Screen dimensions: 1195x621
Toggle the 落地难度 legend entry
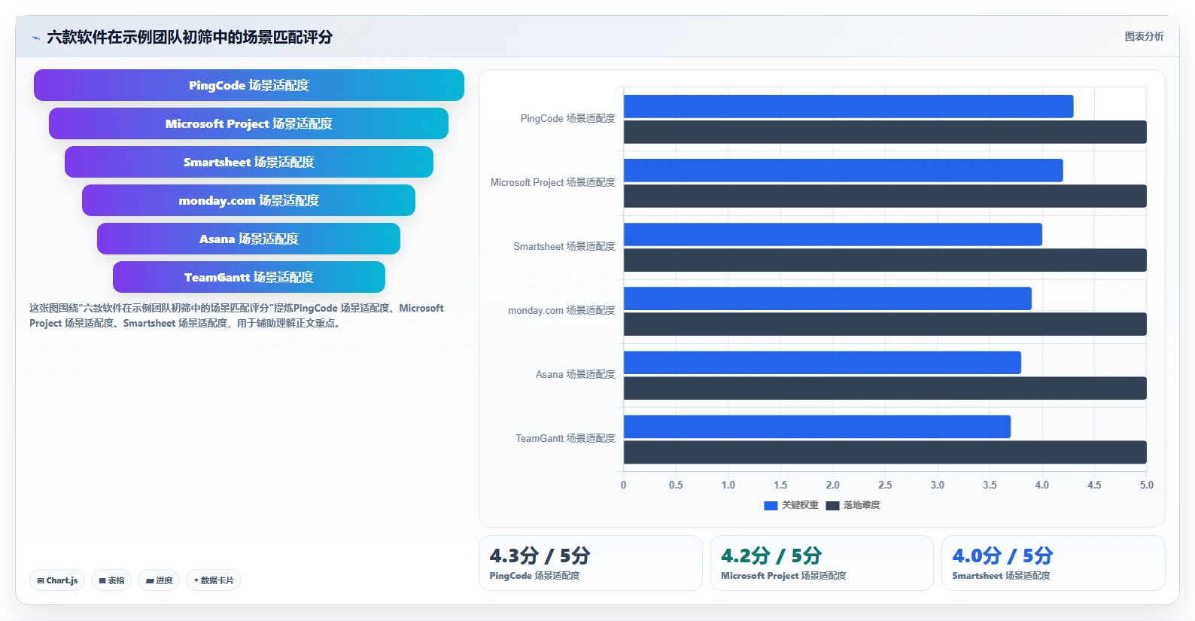click(853, 505)
